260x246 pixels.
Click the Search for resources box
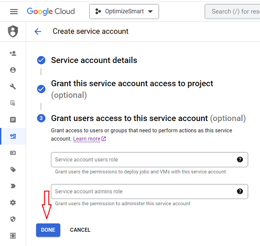coord(232,11)
